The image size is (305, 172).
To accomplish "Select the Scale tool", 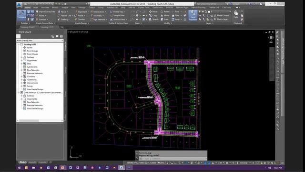I will point(164,20).
